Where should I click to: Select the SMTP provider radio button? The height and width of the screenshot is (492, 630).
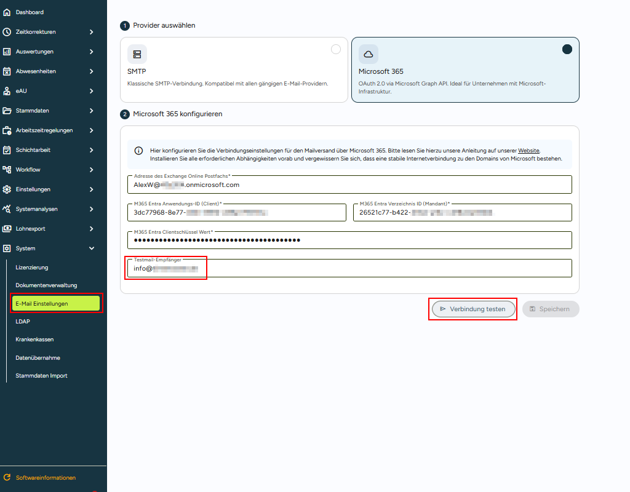point(336,49)
